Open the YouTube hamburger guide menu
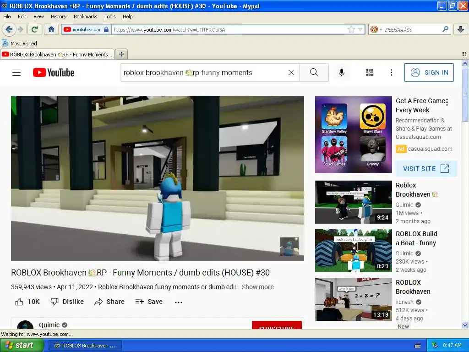The image size is (469, 352). point(16,72)
